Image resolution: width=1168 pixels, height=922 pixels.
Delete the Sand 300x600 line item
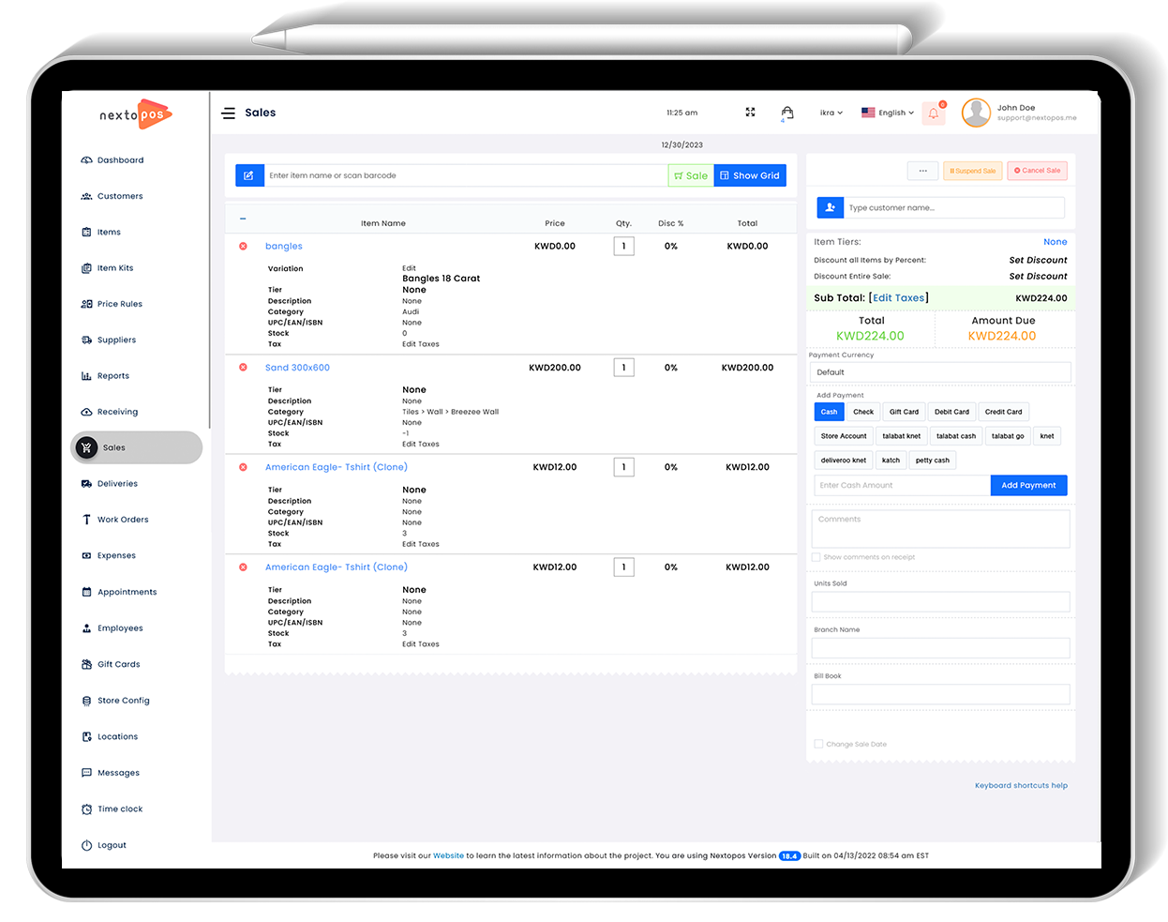click(243, 368)
